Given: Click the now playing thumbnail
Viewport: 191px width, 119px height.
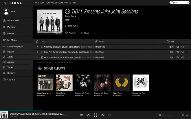Looking at the screenshot, I should pos(4,115).
